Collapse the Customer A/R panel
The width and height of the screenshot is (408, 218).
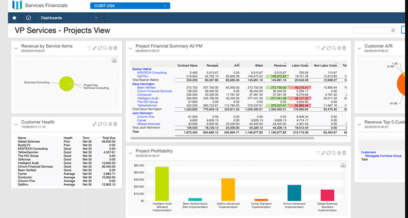tap(359, 49)
